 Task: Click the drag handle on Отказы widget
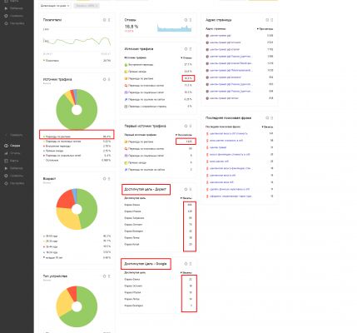click(x=191, y=20)
